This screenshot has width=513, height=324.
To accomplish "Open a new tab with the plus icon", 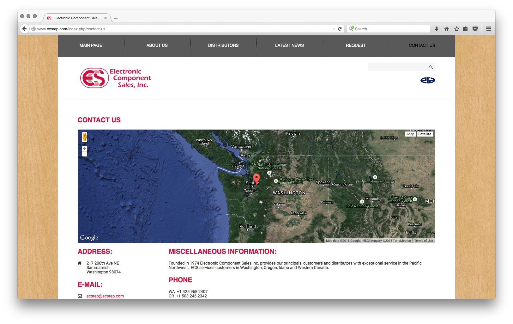I will pos(116,18).
